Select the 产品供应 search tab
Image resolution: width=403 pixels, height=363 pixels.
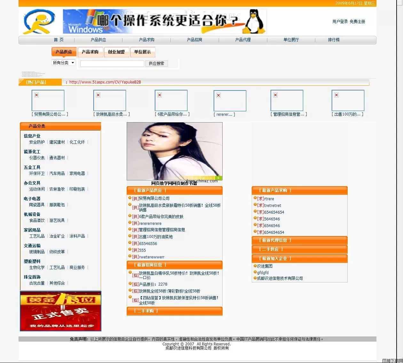[64, 52]
